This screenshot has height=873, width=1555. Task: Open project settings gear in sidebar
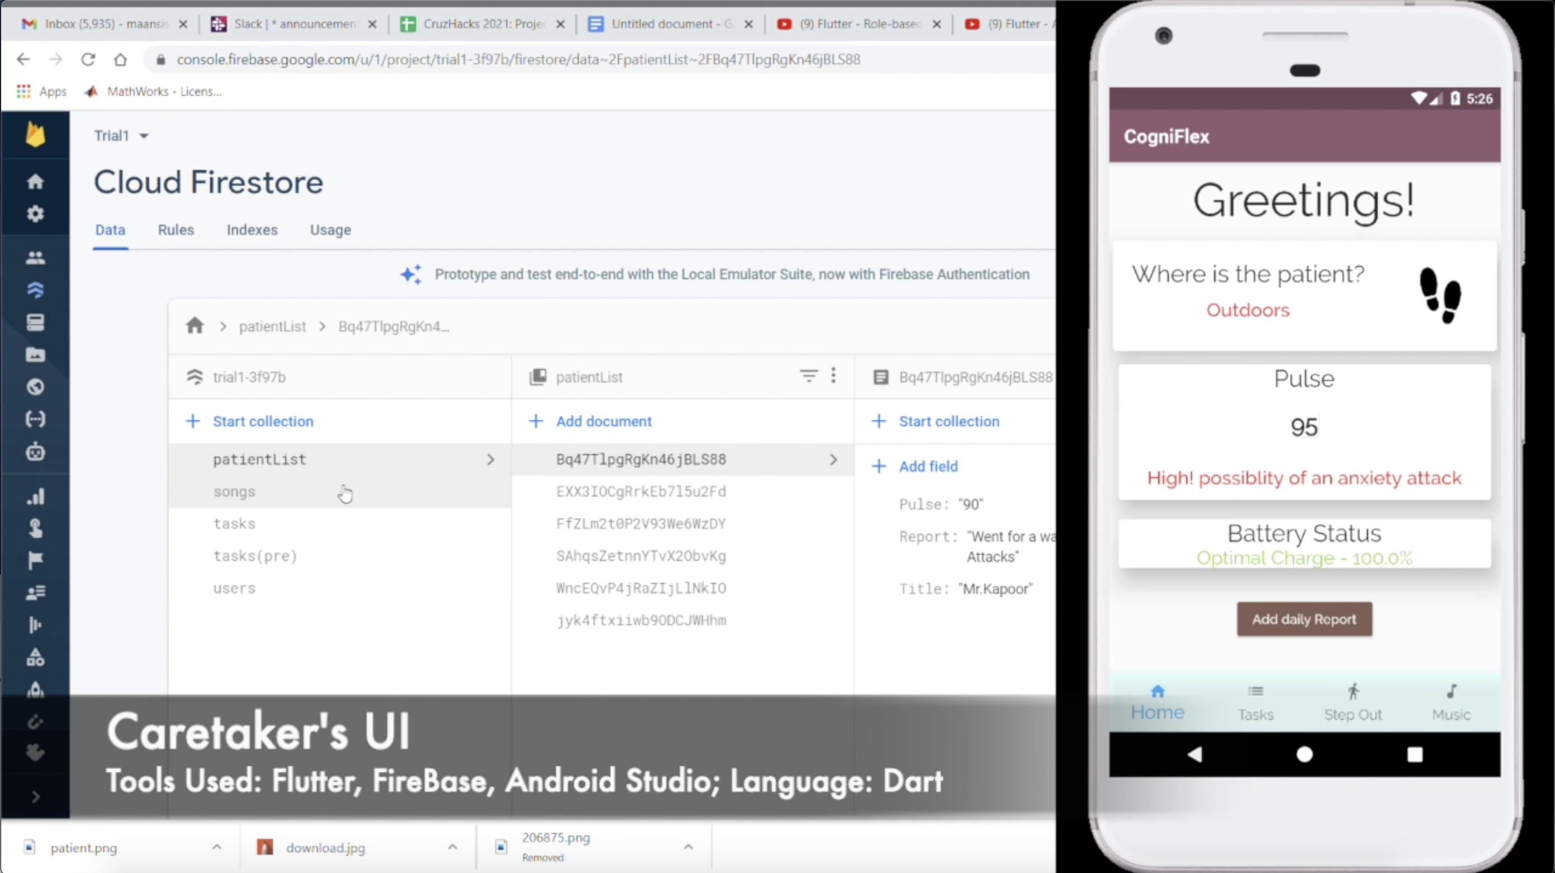click(35, 213)
